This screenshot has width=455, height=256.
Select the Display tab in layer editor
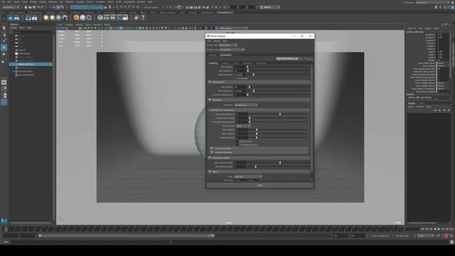(x=412, y=103)
